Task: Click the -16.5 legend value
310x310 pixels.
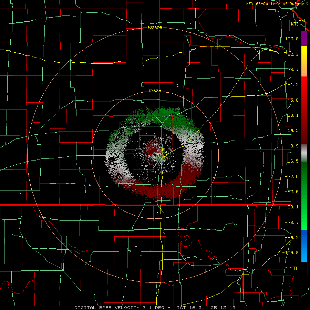Action: [x=292, y=161]
